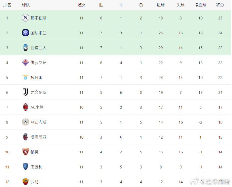
Task: Click the Lazio eagle logo
Action: [26, 77]
